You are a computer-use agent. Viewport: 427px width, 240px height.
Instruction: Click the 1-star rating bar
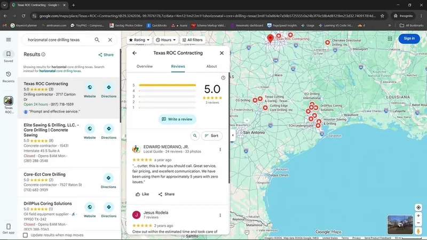[167, 108]
